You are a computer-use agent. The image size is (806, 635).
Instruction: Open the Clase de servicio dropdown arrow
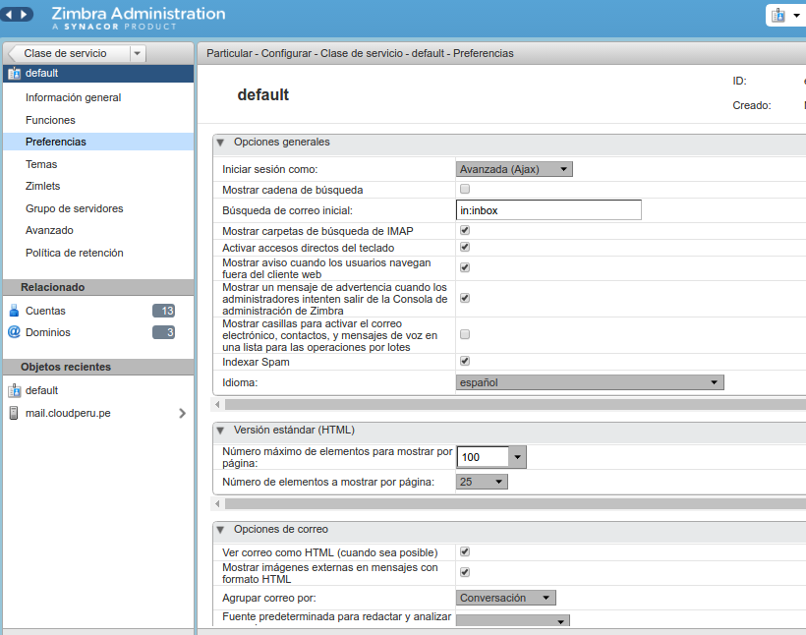tap(138, 53)
